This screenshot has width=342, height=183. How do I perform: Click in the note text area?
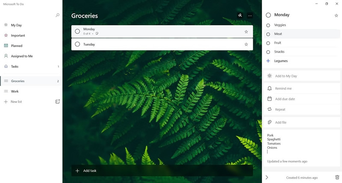pos(302,144)
